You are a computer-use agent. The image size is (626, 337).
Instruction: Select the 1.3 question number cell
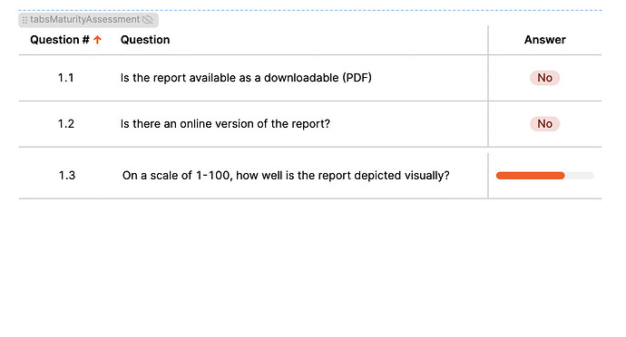click(x=67, y=176)
